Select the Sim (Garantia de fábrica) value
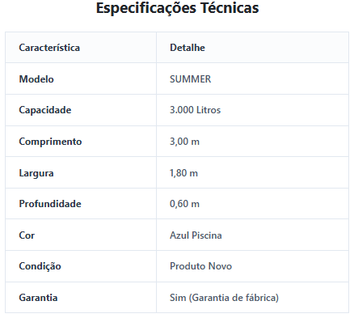Screen dimensions: 354x318 tap(224, 298)
